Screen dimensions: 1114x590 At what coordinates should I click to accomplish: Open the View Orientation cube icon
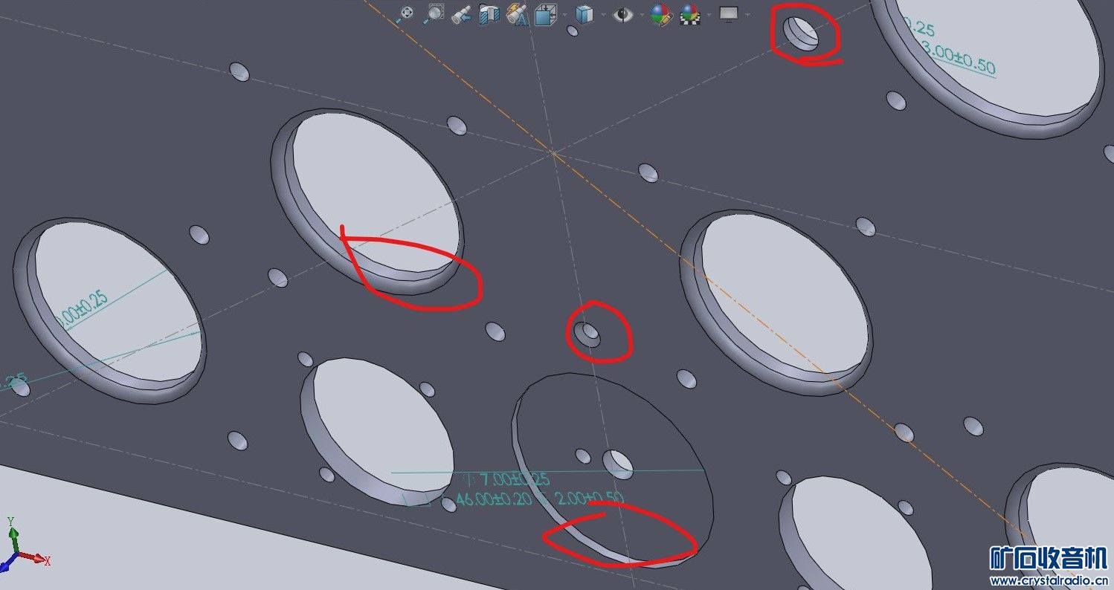pos(546,13)
